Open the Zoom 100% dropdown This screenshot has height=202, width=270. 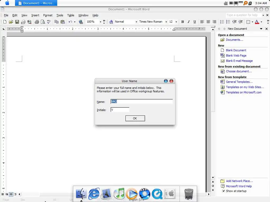coord(100,22)
